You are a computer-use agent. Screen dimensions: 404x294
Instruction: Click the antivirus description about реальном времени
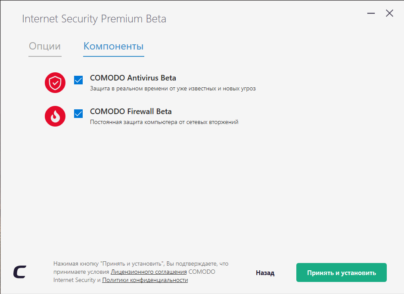172,89
